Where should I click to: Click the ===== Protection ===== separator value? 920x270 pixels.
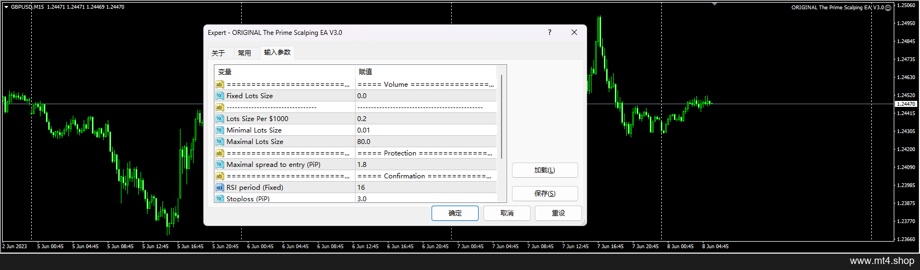point(424,153)
